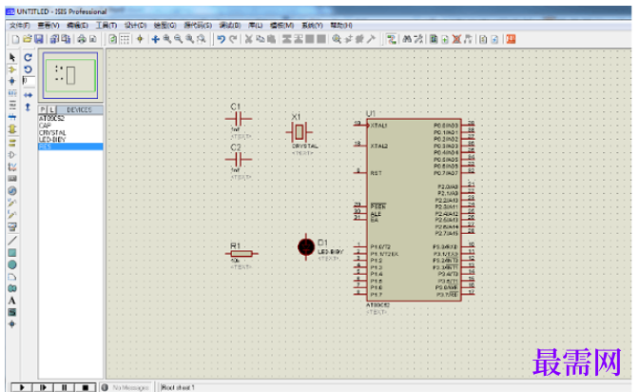This screenshot has width=639, height=392.
Task: Pause the running simulation
Action: (x=65, y=387)
